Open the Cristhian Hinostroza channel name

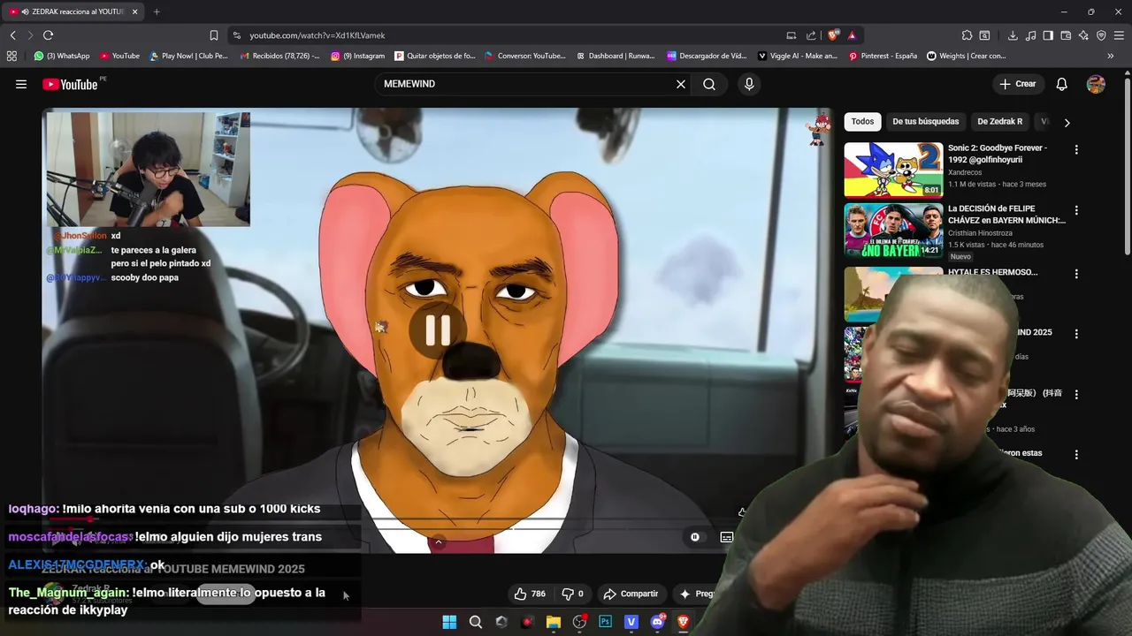(980, 233)
